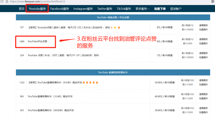Click 查看服务 for service 337
Screen dimensions: 215x117
[x=203, y=25]
